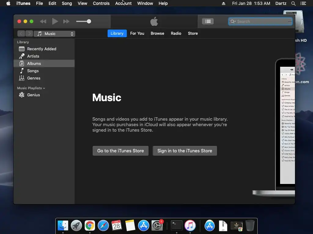
Task: Open the Account menu
Action: click(123, 3)
